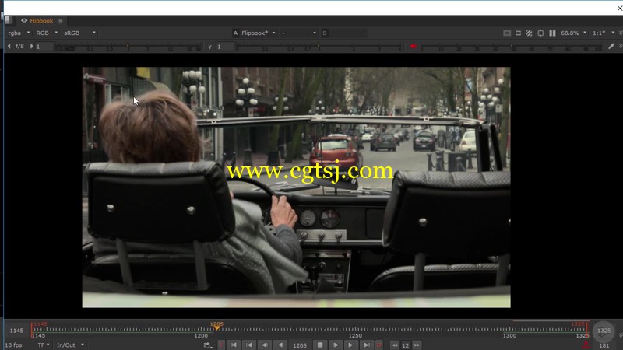Click the gain value input field
The image size is (623, 350).
coord(44,47)
